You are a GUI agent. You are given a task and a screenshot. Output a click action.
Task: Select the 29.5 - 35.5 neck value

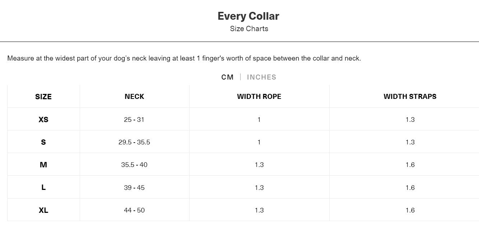(134, 142)
